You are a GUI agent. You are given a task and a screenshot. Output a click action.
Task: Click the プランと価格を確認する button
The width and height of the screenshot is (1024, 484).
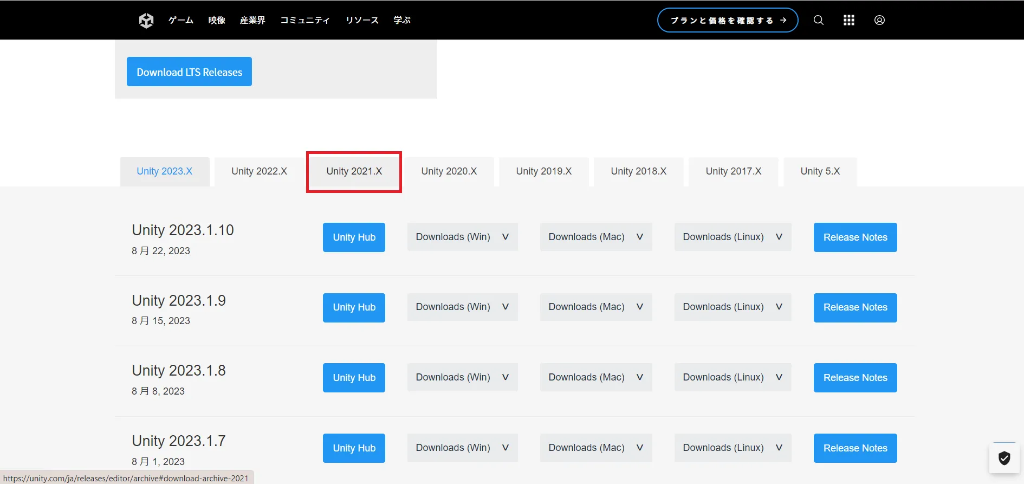tap(728, 20)
